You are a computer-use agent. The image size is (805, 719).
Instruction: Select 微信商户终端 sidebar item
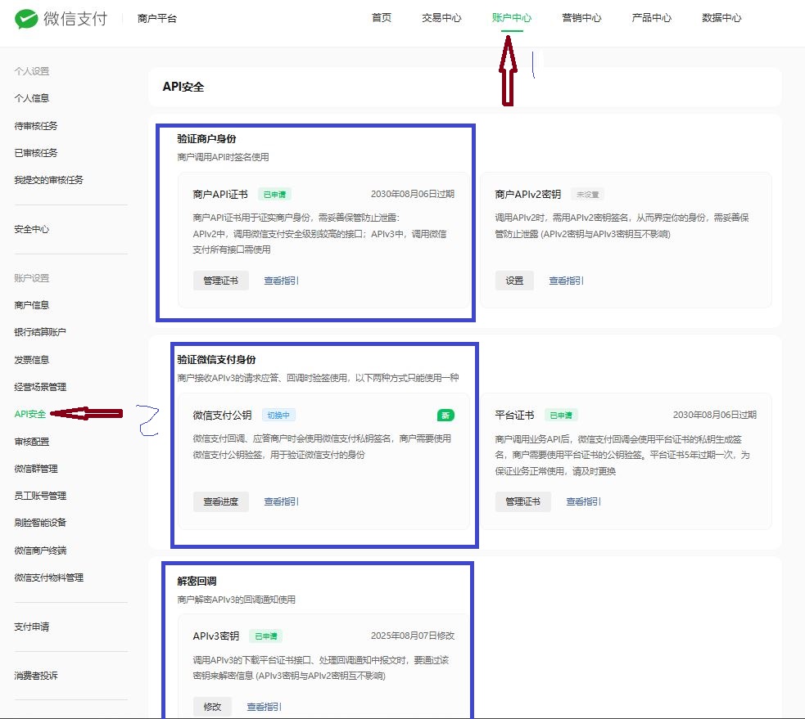(40, 550)
